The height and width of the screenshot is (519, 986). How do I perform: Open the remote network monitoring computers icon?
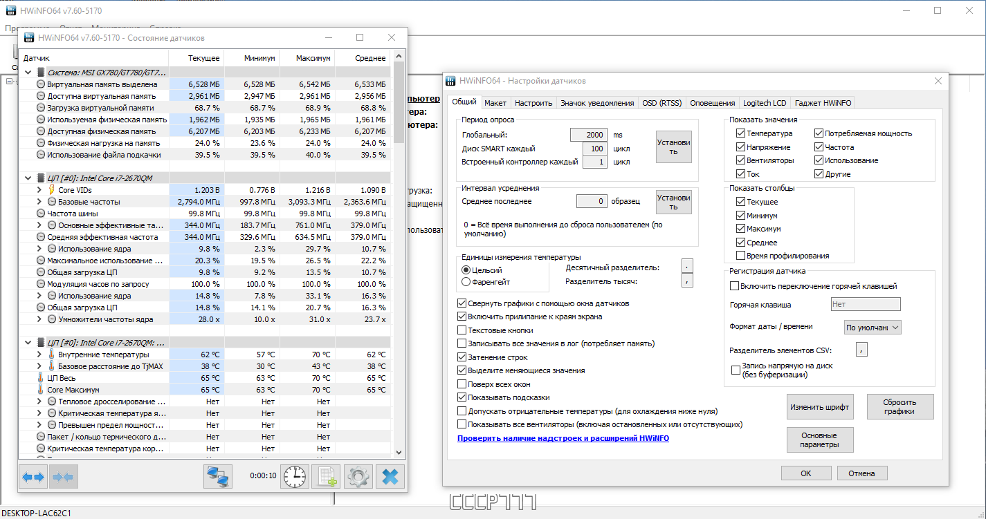pyautogui.click(x=218, y=477)
